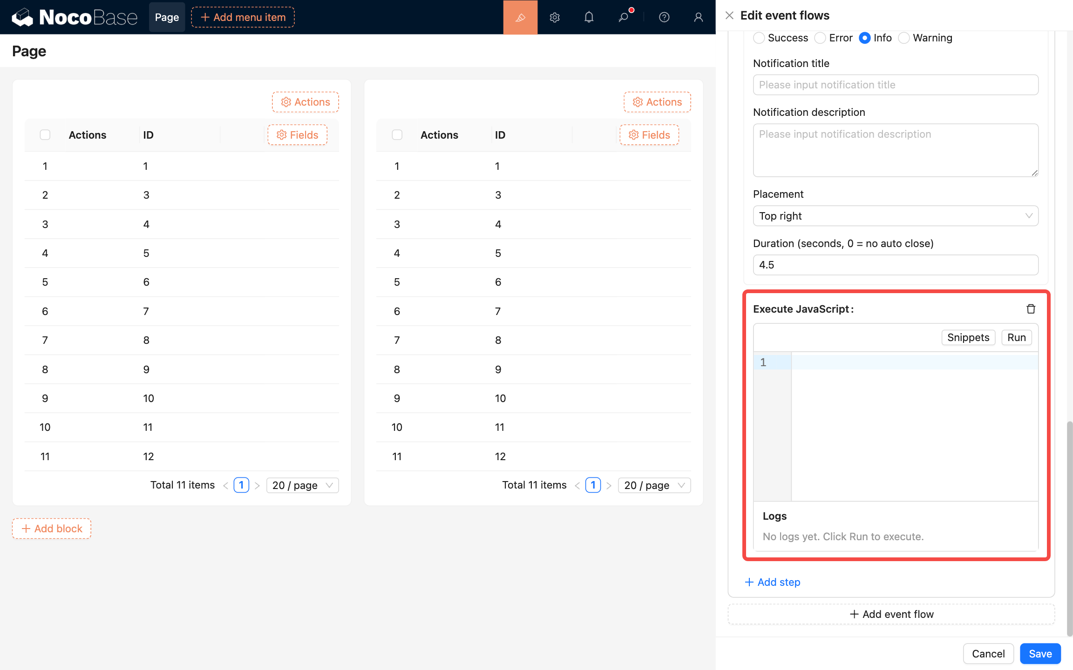Open the user profile icon

point(698,17)
